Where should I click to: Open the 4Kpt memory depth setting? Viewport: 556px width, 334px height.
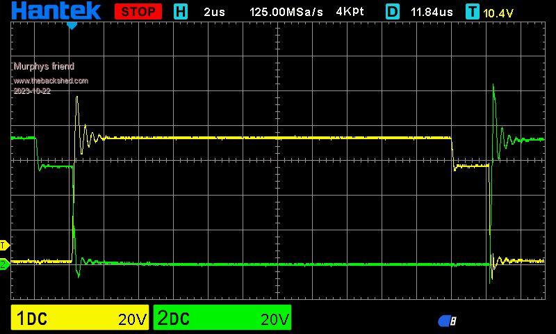pyautogui.click(x=350, y=12)
